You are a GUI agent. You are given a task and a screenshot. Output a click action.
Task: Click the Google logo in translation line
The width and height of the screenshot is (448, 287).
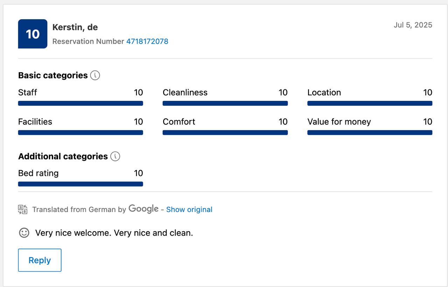pyautogui.click(x=143, y=209)
